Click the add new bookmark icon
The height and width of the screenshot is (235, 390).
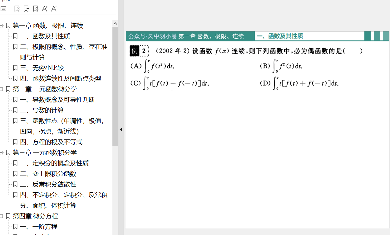pos(26,9)
